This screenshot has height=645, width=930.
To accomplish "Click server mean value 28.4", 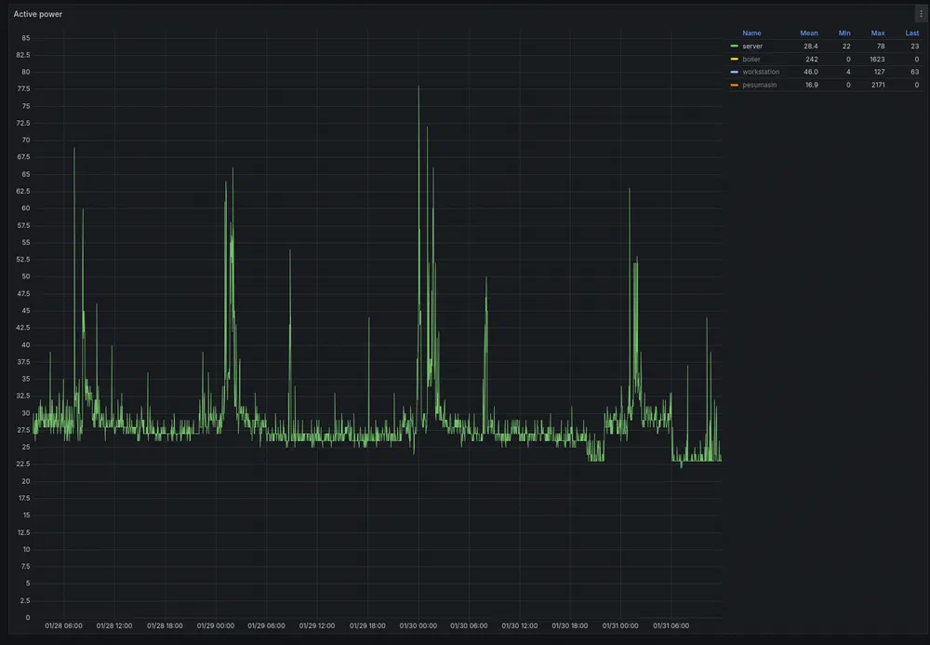I will pyautogui.click(x=810, y=47).
